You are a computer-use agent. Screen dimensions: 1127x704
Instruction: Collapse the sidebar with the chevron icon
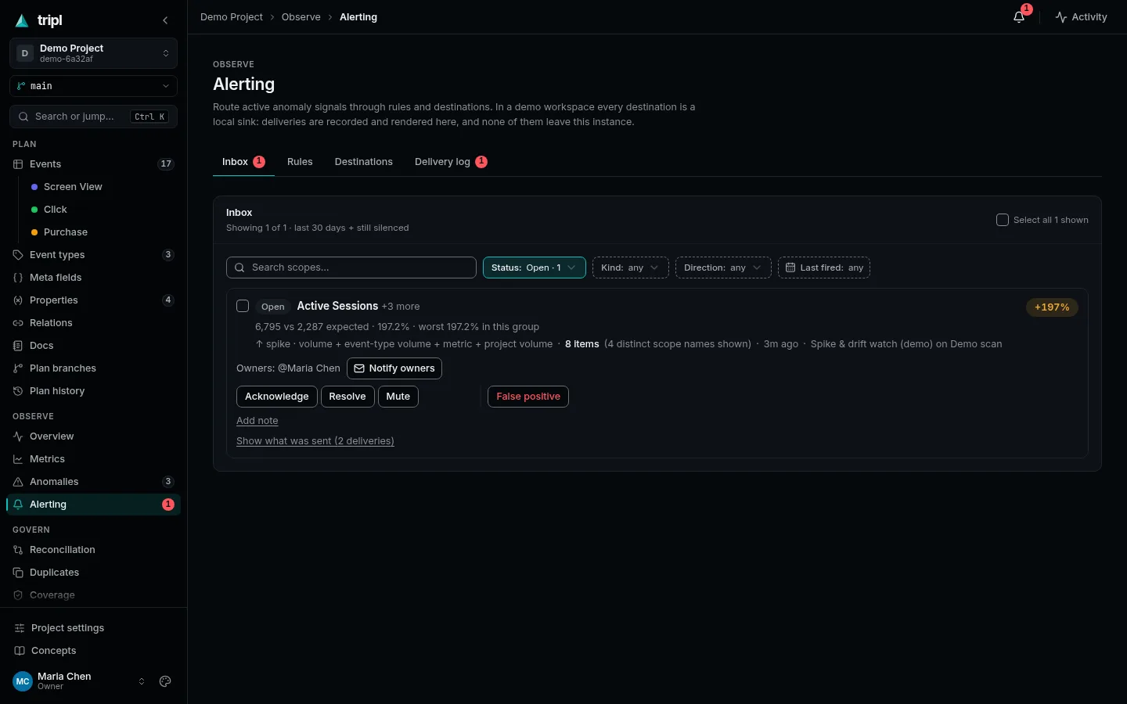pos(165,20)
